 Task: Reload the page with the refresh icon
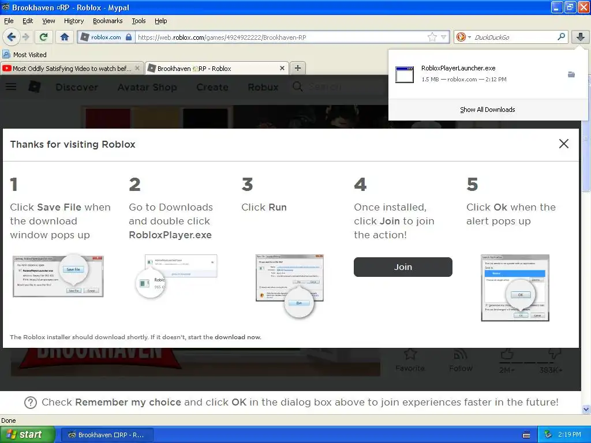tap(44, 37)
